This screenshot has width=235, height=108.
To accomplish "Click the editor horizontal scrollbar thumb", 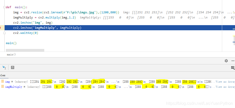I will pos(25,50).
